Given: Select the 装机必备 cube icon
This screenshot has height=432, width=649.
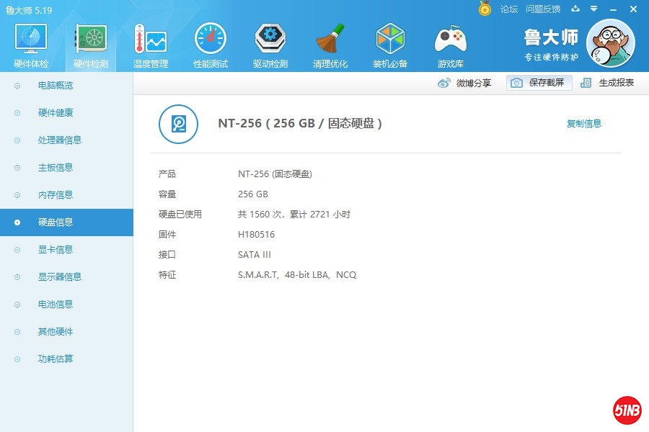Looking at the screenshot, I should point(390,40).
